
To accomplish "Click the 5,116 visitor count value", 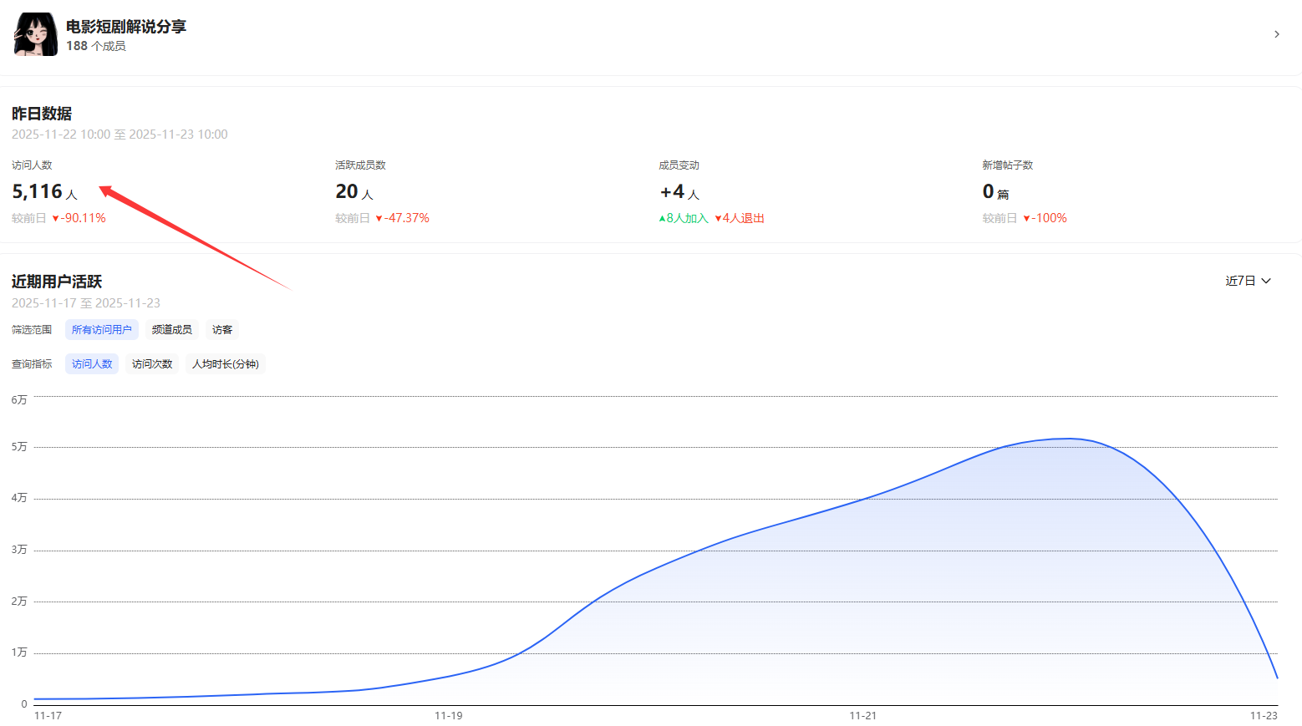I will click(x=38, y=192).
